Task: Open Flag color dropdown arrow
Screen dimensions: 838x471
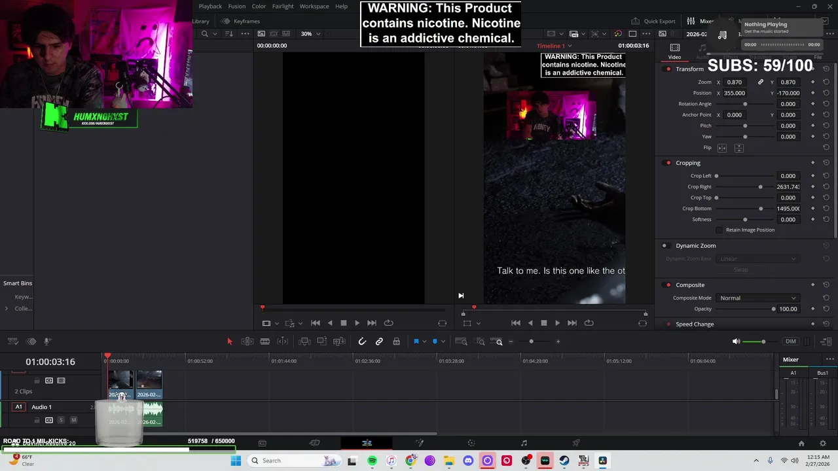Action: coord(424,341)
